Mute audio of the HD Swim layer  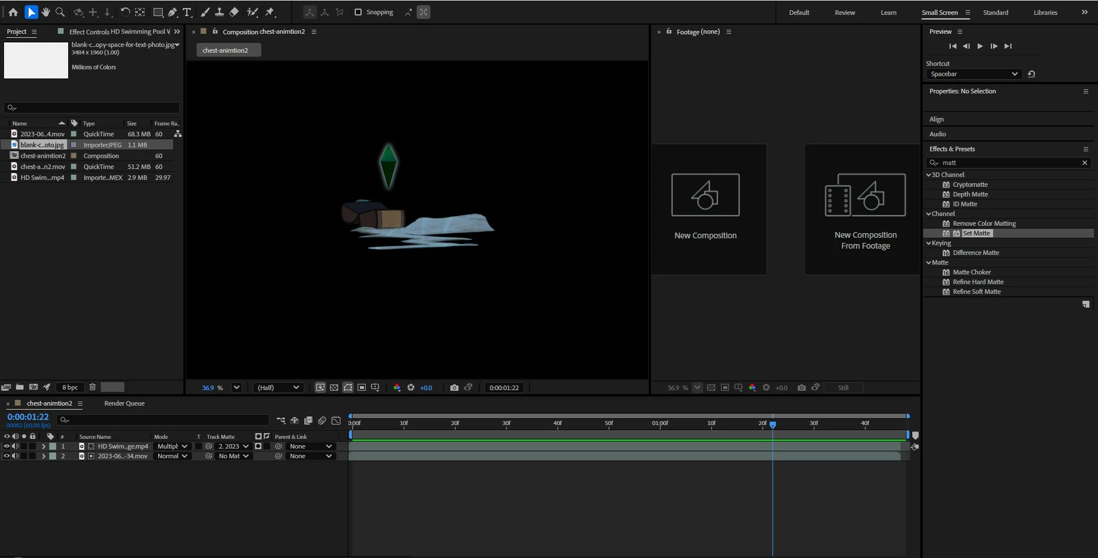click(15, 446)
